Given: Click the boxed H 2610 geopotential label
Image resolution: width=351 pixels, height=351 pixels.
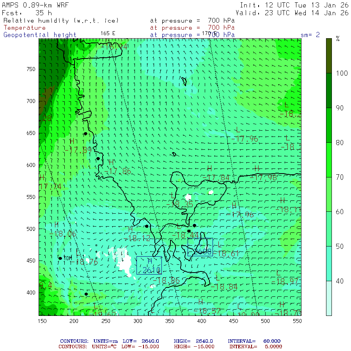Looking at the screenshot, I should pyautogui.click(x=149, y=266).
